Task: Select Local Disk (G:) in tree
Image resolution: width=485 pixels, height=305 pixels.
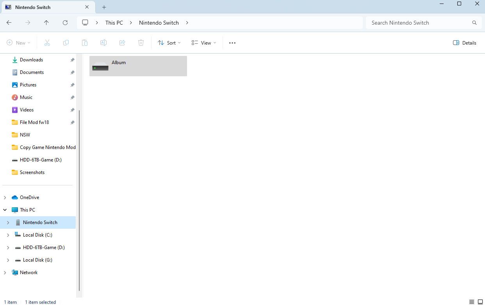Action: (37, 260)
